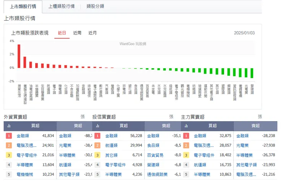The width and height of the screenshot is (283, 181).
Task: Click the date 2025/01/03
Action: (244, 33)
